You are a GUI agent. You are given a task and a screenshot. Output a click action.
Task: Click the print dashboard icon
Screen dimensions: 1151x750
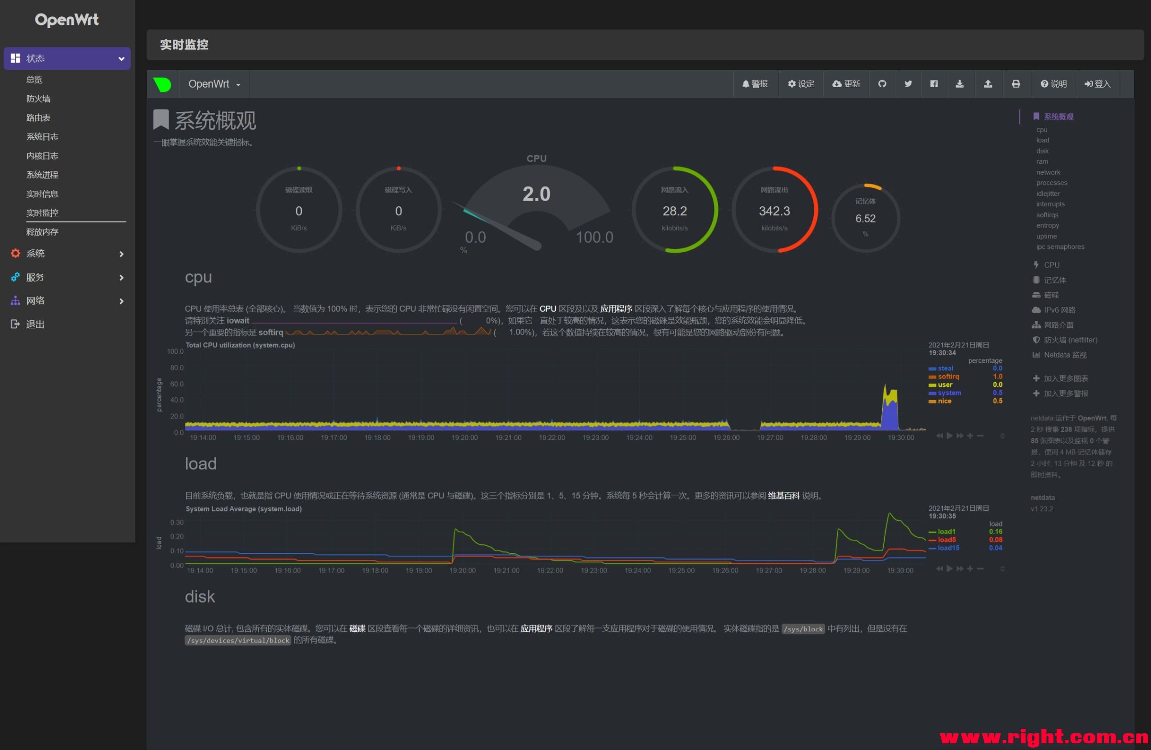(1016, 84)
